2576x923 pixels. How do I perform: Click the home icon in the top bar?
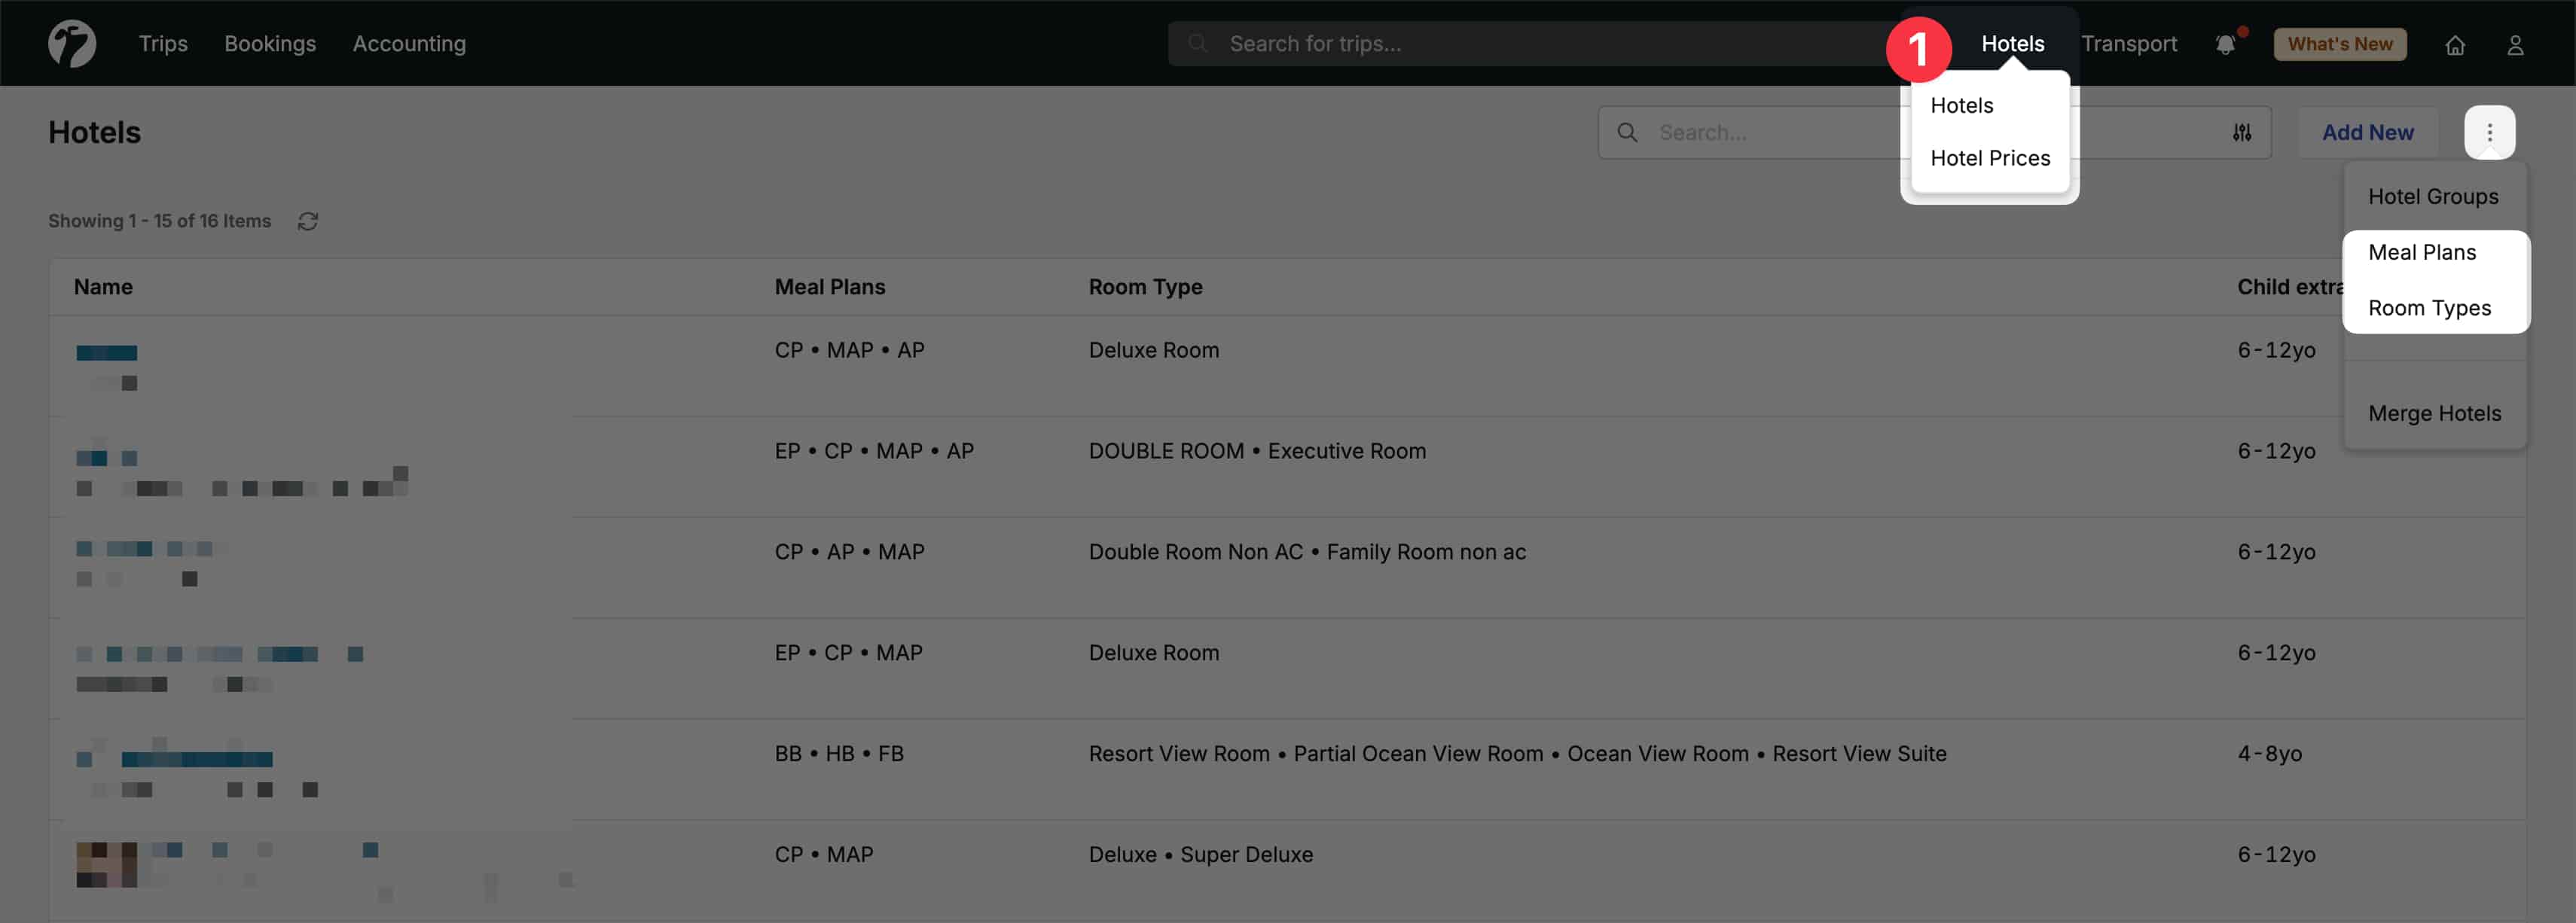(x=2456, y=44)
